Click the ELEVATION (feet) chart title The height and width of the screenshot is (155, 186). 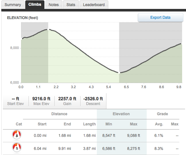pos(22,18)
